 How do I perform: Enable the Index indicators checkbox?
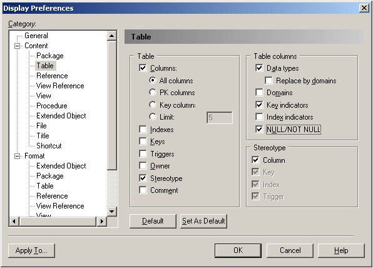[x=259, y=117]
